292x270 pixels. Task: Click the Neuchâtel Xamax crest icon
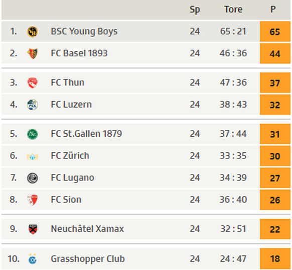click(33, 229)
